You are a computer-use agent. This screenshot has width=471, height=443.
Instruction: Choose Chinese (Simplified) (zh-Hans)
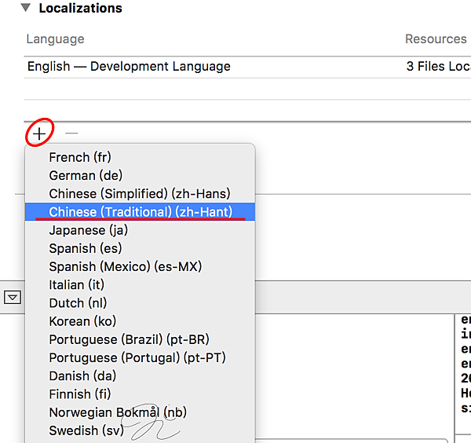click(139, 193)
